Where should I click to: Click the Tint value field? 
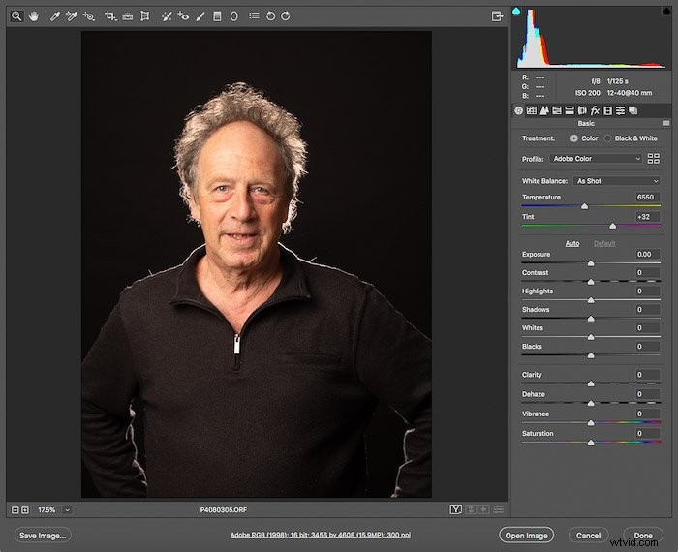click(x=647, y=217)
